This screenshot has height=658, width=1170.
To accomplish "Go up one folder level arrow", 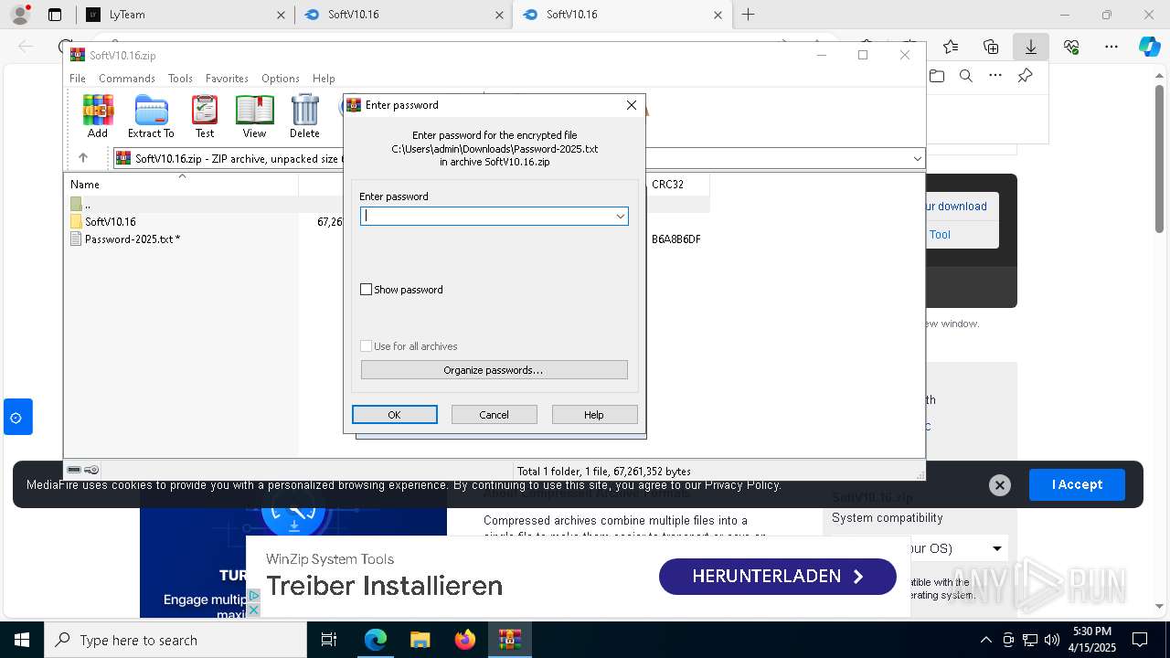I will [x=83, y=158].
